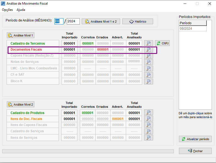
Task: Click Atualizar período button
Action: coord(195,139)
